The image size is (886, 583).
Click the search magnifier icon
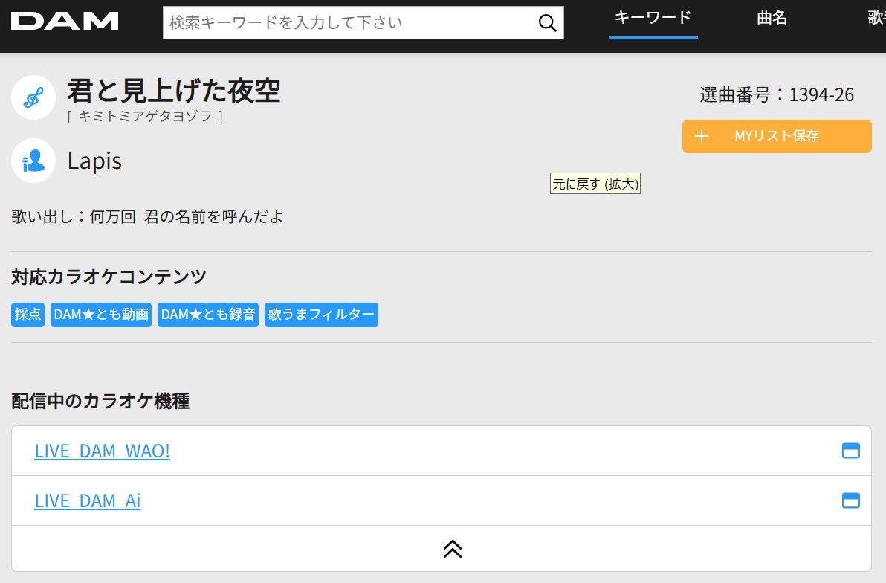(547, 23)
